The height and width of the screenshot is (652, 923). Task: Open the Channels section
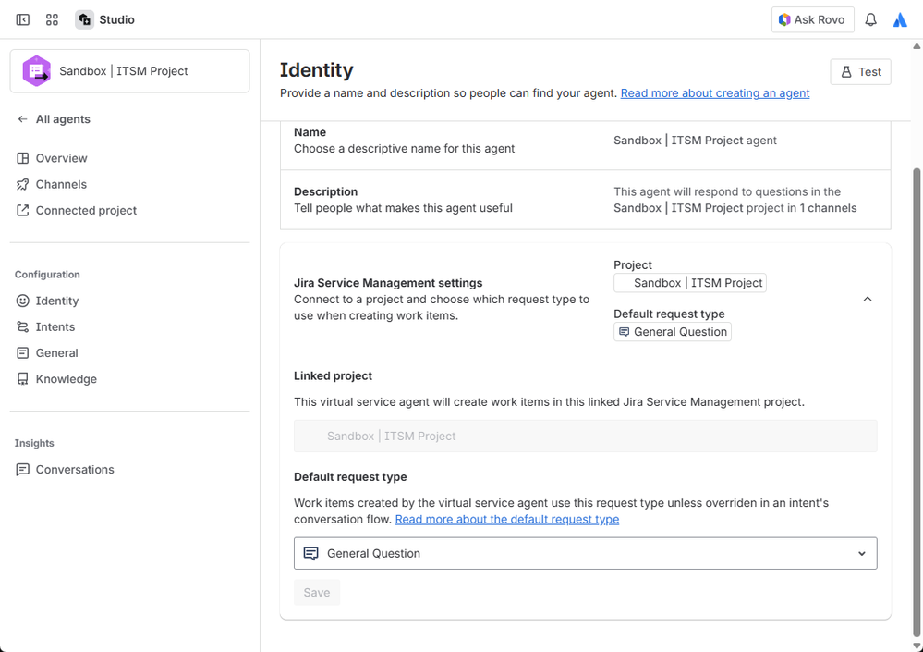tap(61, 184)
